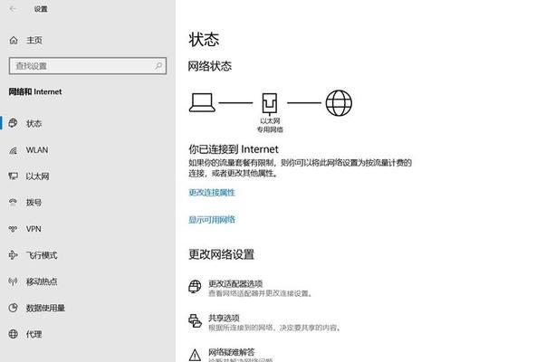Click the 显示可用网络 link
536x362 pixels.
[x=212, y=219]
